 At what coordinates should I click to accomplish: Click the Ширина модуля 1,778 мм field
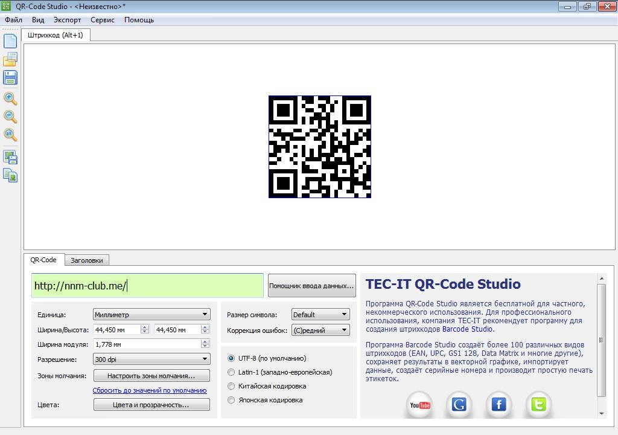(x=147, y=344)
